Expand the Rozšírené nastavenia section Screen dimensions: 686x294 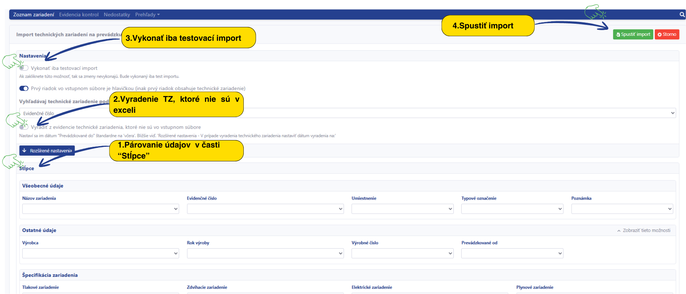[x=47, y=151]
